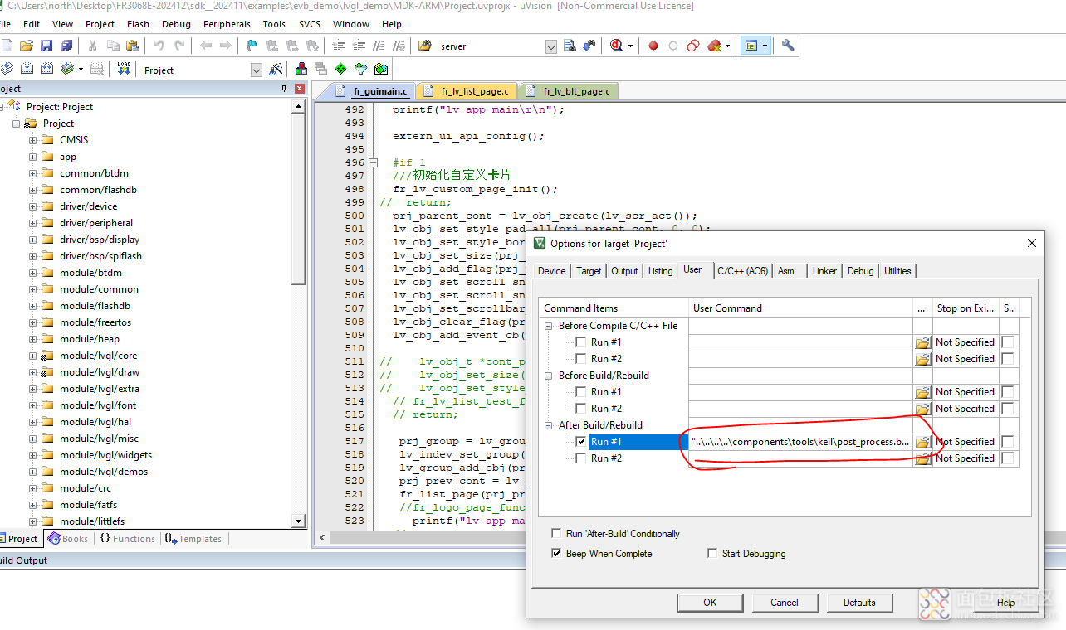Click the After Build Run #2 command field
Viewport: 1066px width, 630px height.
[x=800, y=458]
